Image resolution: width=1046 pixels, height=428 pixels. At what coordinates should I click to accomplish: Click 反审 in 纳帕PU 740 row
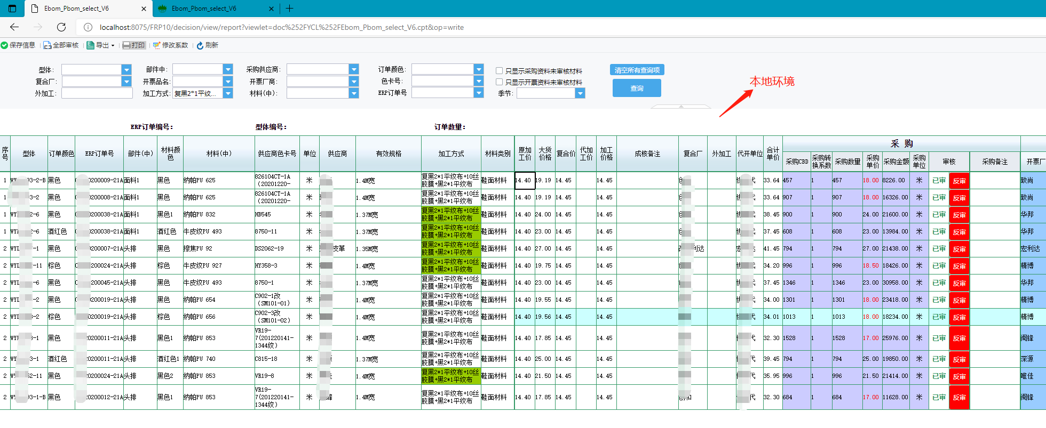click(x=959, y=359)
